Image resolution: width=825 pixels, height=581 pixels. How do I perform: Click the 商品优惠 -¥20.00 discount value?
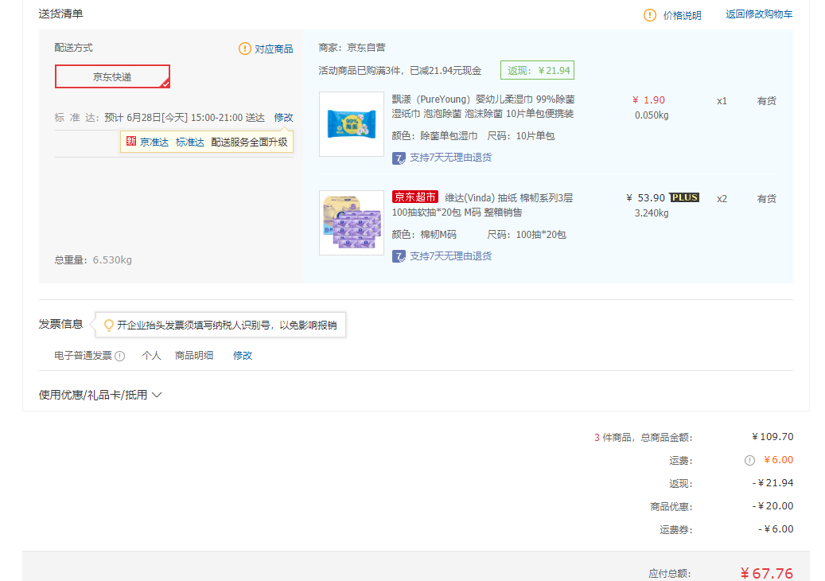pyautogui.click(x=773, y=506)
